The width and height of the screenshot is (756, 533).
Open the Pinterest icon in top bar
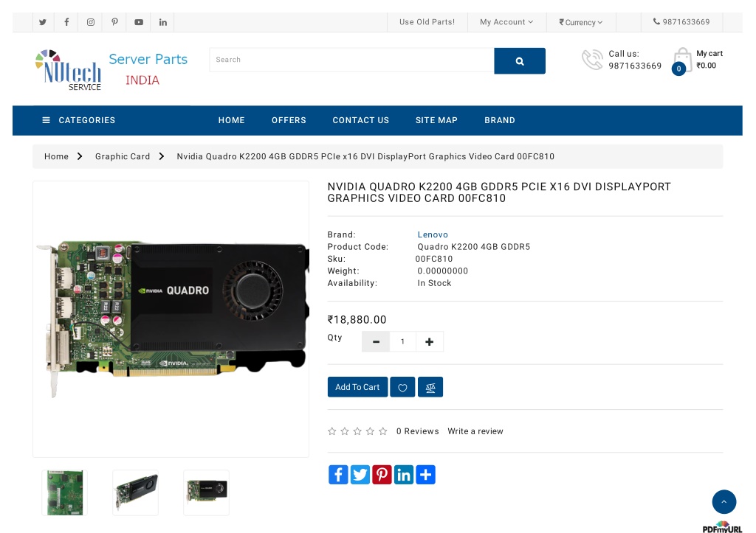pyautogui.click(x=114, y=22)
